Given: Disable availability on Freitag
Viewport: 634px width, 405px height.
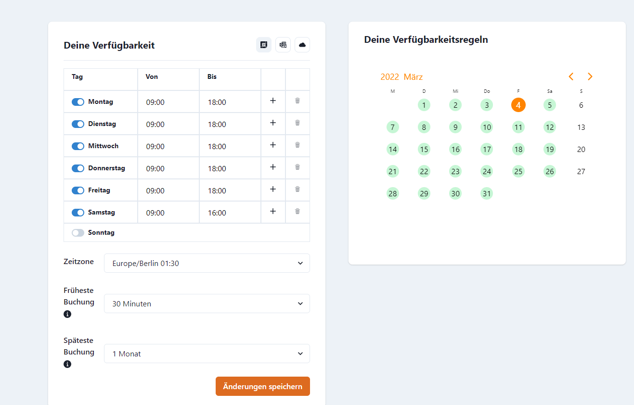Looking at the screenshot, I should (x=78, y=190).
